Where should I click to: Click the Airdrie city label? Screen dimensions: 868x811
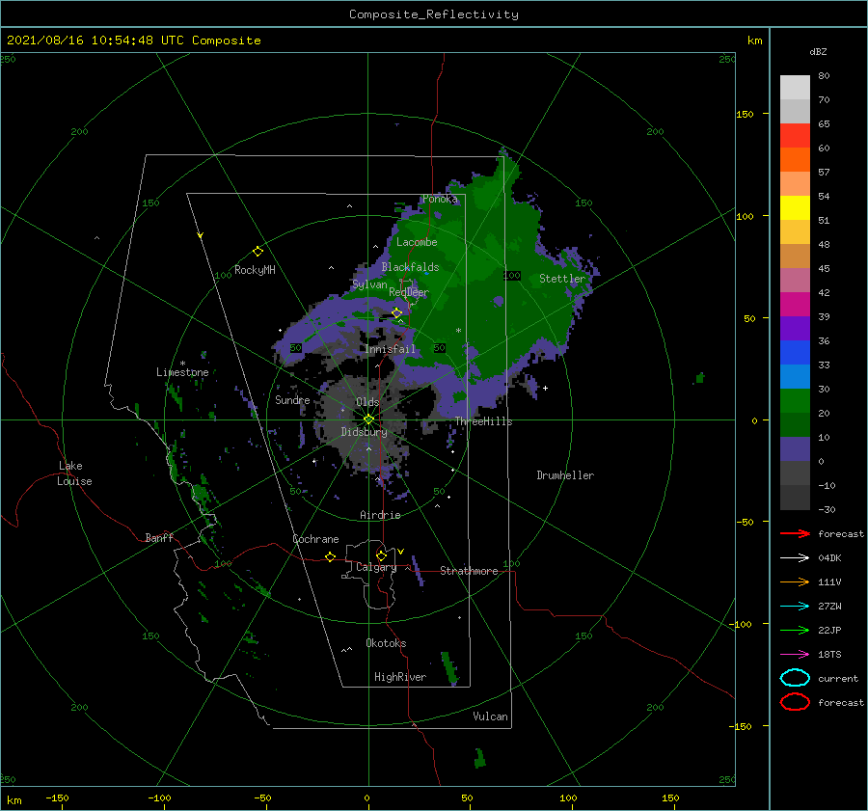point(380,515)
